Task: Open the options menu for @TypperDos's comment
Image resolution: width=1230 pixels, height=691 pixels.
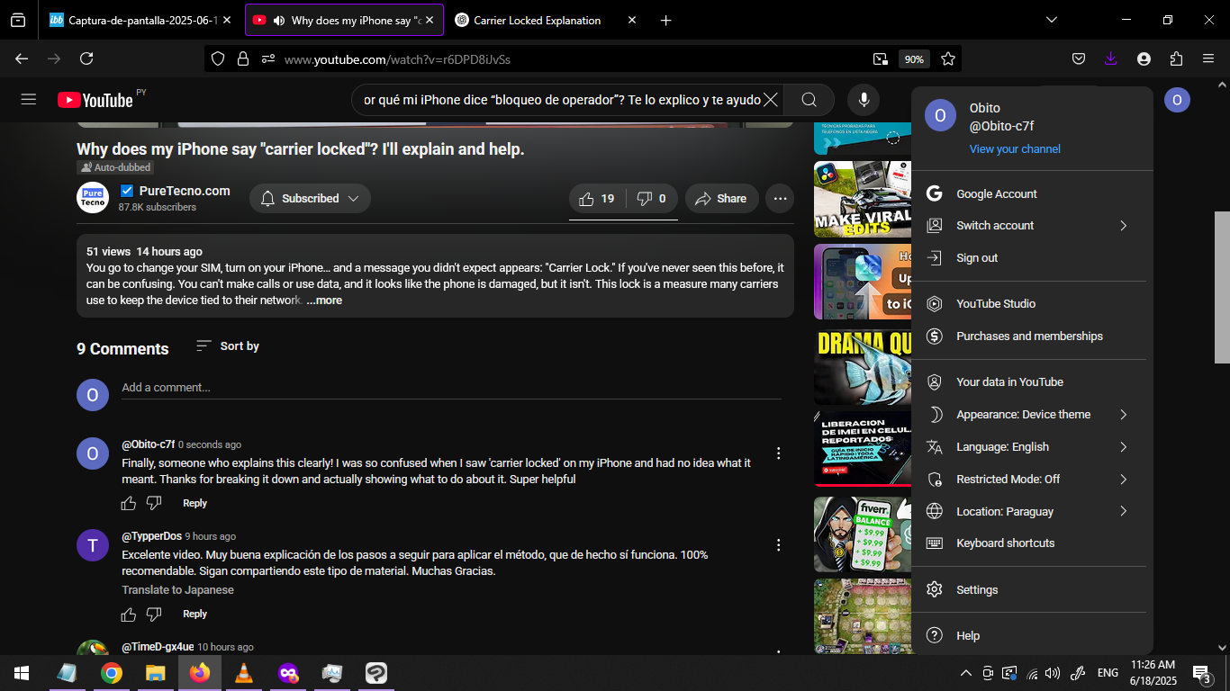Action: tap(779, 544)
